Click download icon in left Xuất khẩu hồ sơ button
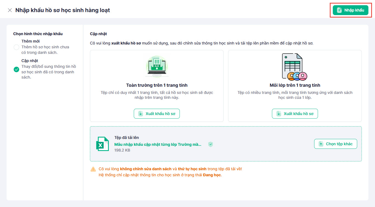Screen dimensions: 375x207 (x=141, y=114)
